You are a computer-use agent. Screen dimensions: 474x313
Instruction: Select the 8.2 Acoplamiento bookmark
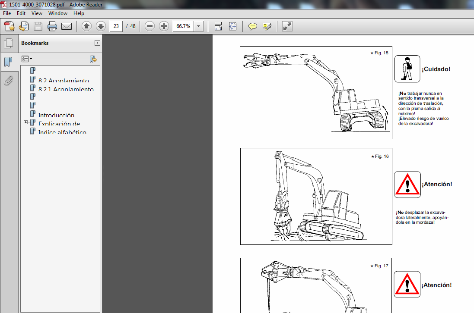click(64, 80)
